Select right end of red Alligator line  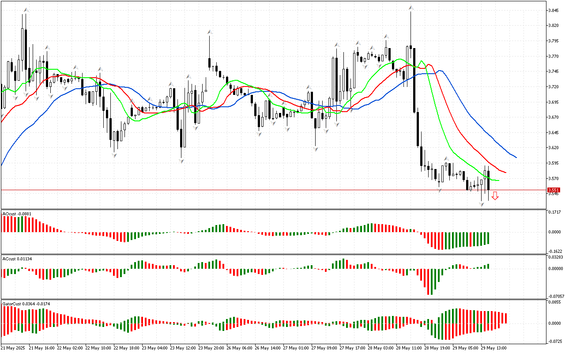505,173
